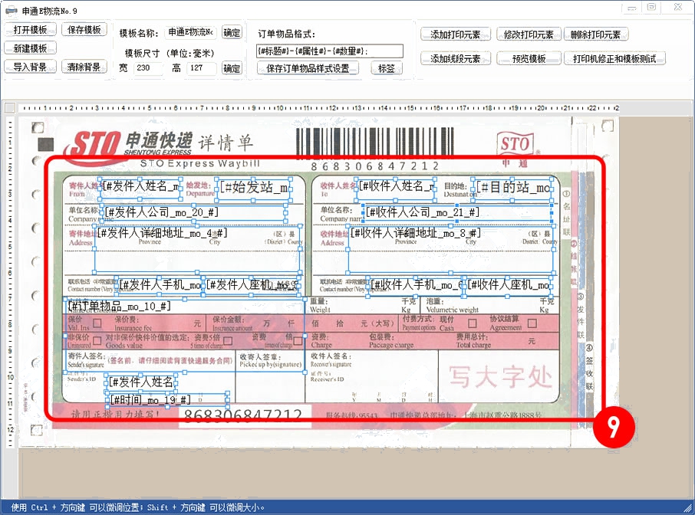
Task: Click the 高 height input field
Action: (201, 68)
